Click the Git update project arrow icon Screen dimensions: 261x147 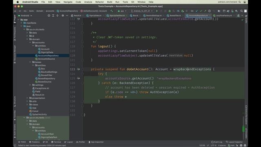pyautogui.click(x=197, y=11)
